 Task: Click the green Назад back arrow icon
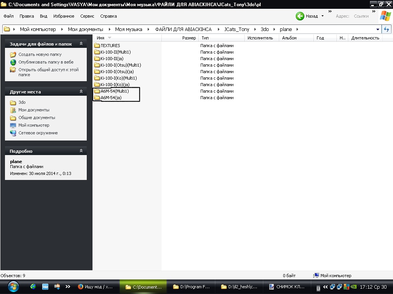click(300, 16)
